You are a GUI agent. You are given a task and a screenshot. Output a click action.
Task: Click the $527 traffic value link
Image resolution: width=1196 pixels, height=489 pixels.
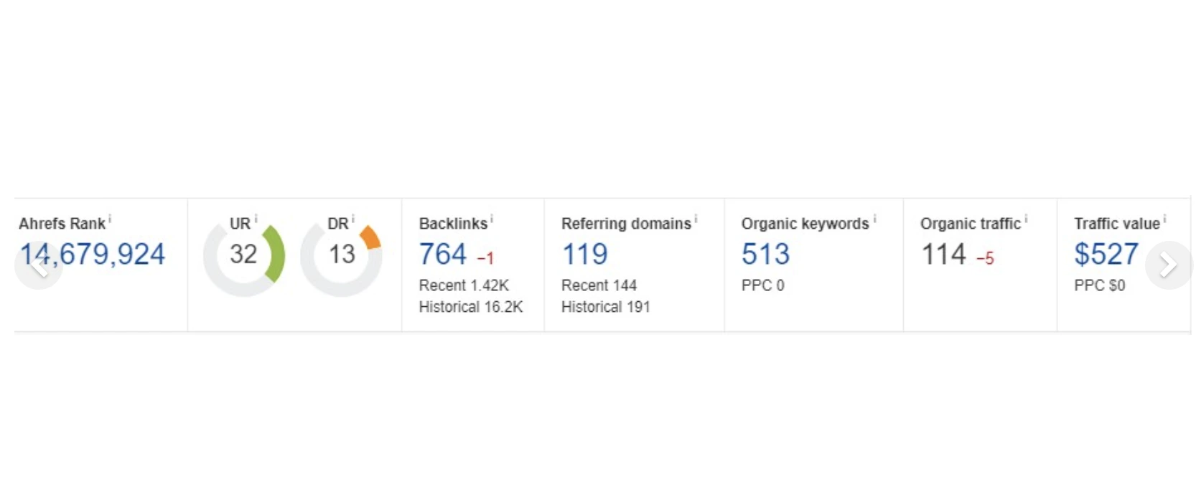coord(1106,255)
